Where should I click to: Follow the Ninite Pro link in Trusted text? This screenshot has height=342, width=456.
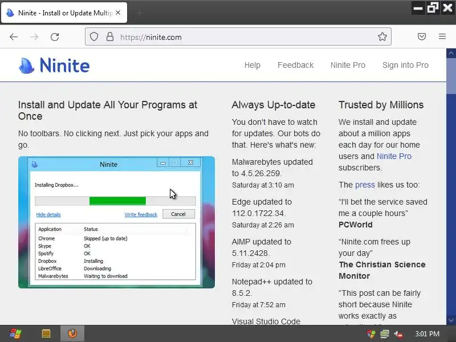(394, 156)
